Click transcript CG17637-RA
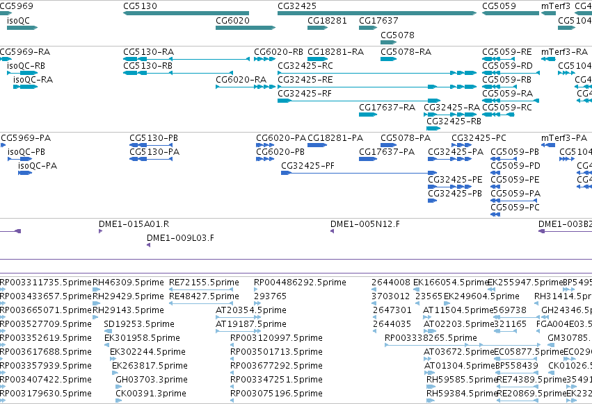The image size is (592, 404). click(x=387, y=108)
